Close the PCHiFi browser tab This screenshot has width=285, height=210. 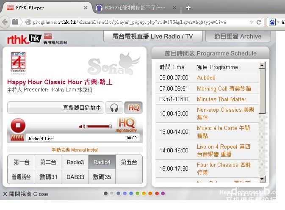(174, 8)
